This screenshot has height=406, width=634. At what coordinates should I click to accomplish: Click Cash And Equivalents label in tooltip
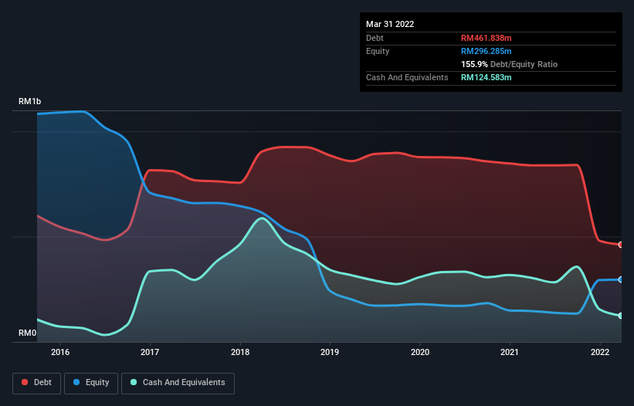(x=407, y=77)
